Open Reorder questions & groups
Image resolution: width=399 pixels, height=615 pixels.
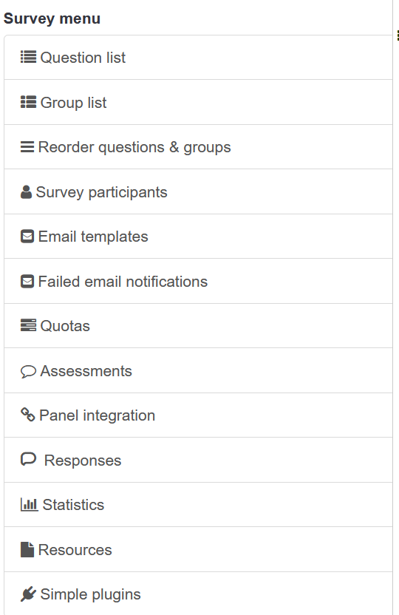point(198,147)
